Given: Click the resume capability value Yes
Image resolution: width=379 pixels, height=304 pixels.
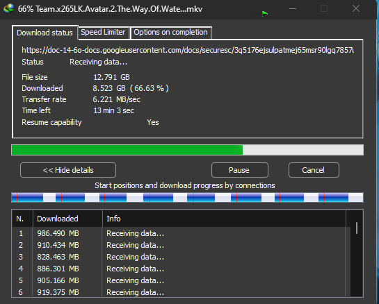Looking at the screenshot, I should pos(153,122).
